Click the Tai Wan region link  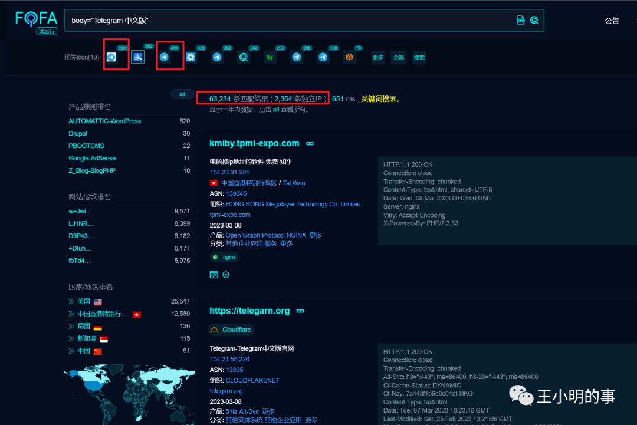click(294, 183)
